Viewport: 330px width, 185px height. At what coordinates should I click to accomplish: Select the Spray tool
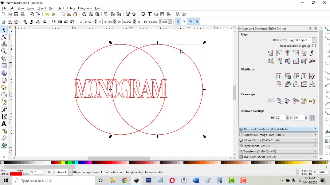(x=4, y=131)
